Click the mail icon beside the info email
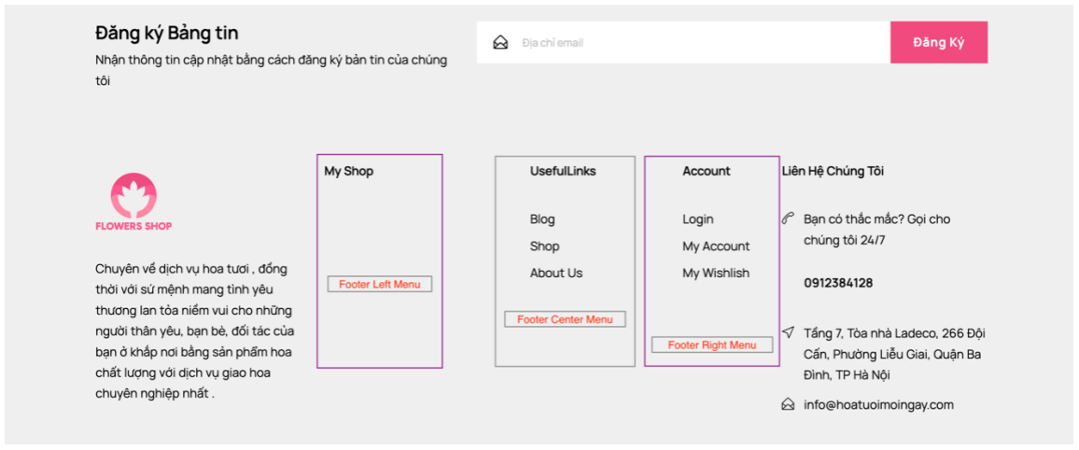 (x=788, y=404)
